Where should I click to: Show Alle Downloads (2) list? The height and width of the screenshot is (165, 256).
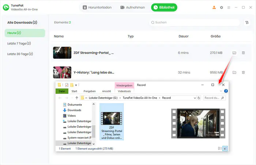pos(22,22)
